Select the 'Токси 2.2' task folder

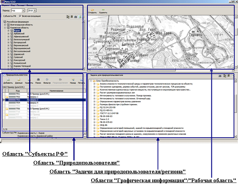click(104, 120)
